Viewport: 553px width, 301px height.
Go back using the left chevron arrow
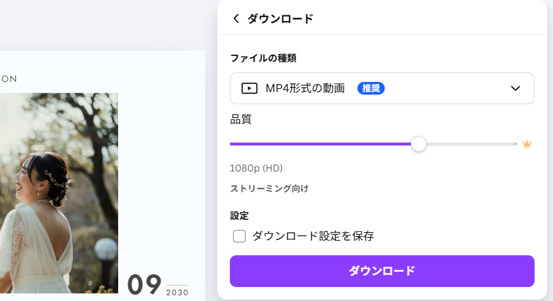tap(236, 19)
